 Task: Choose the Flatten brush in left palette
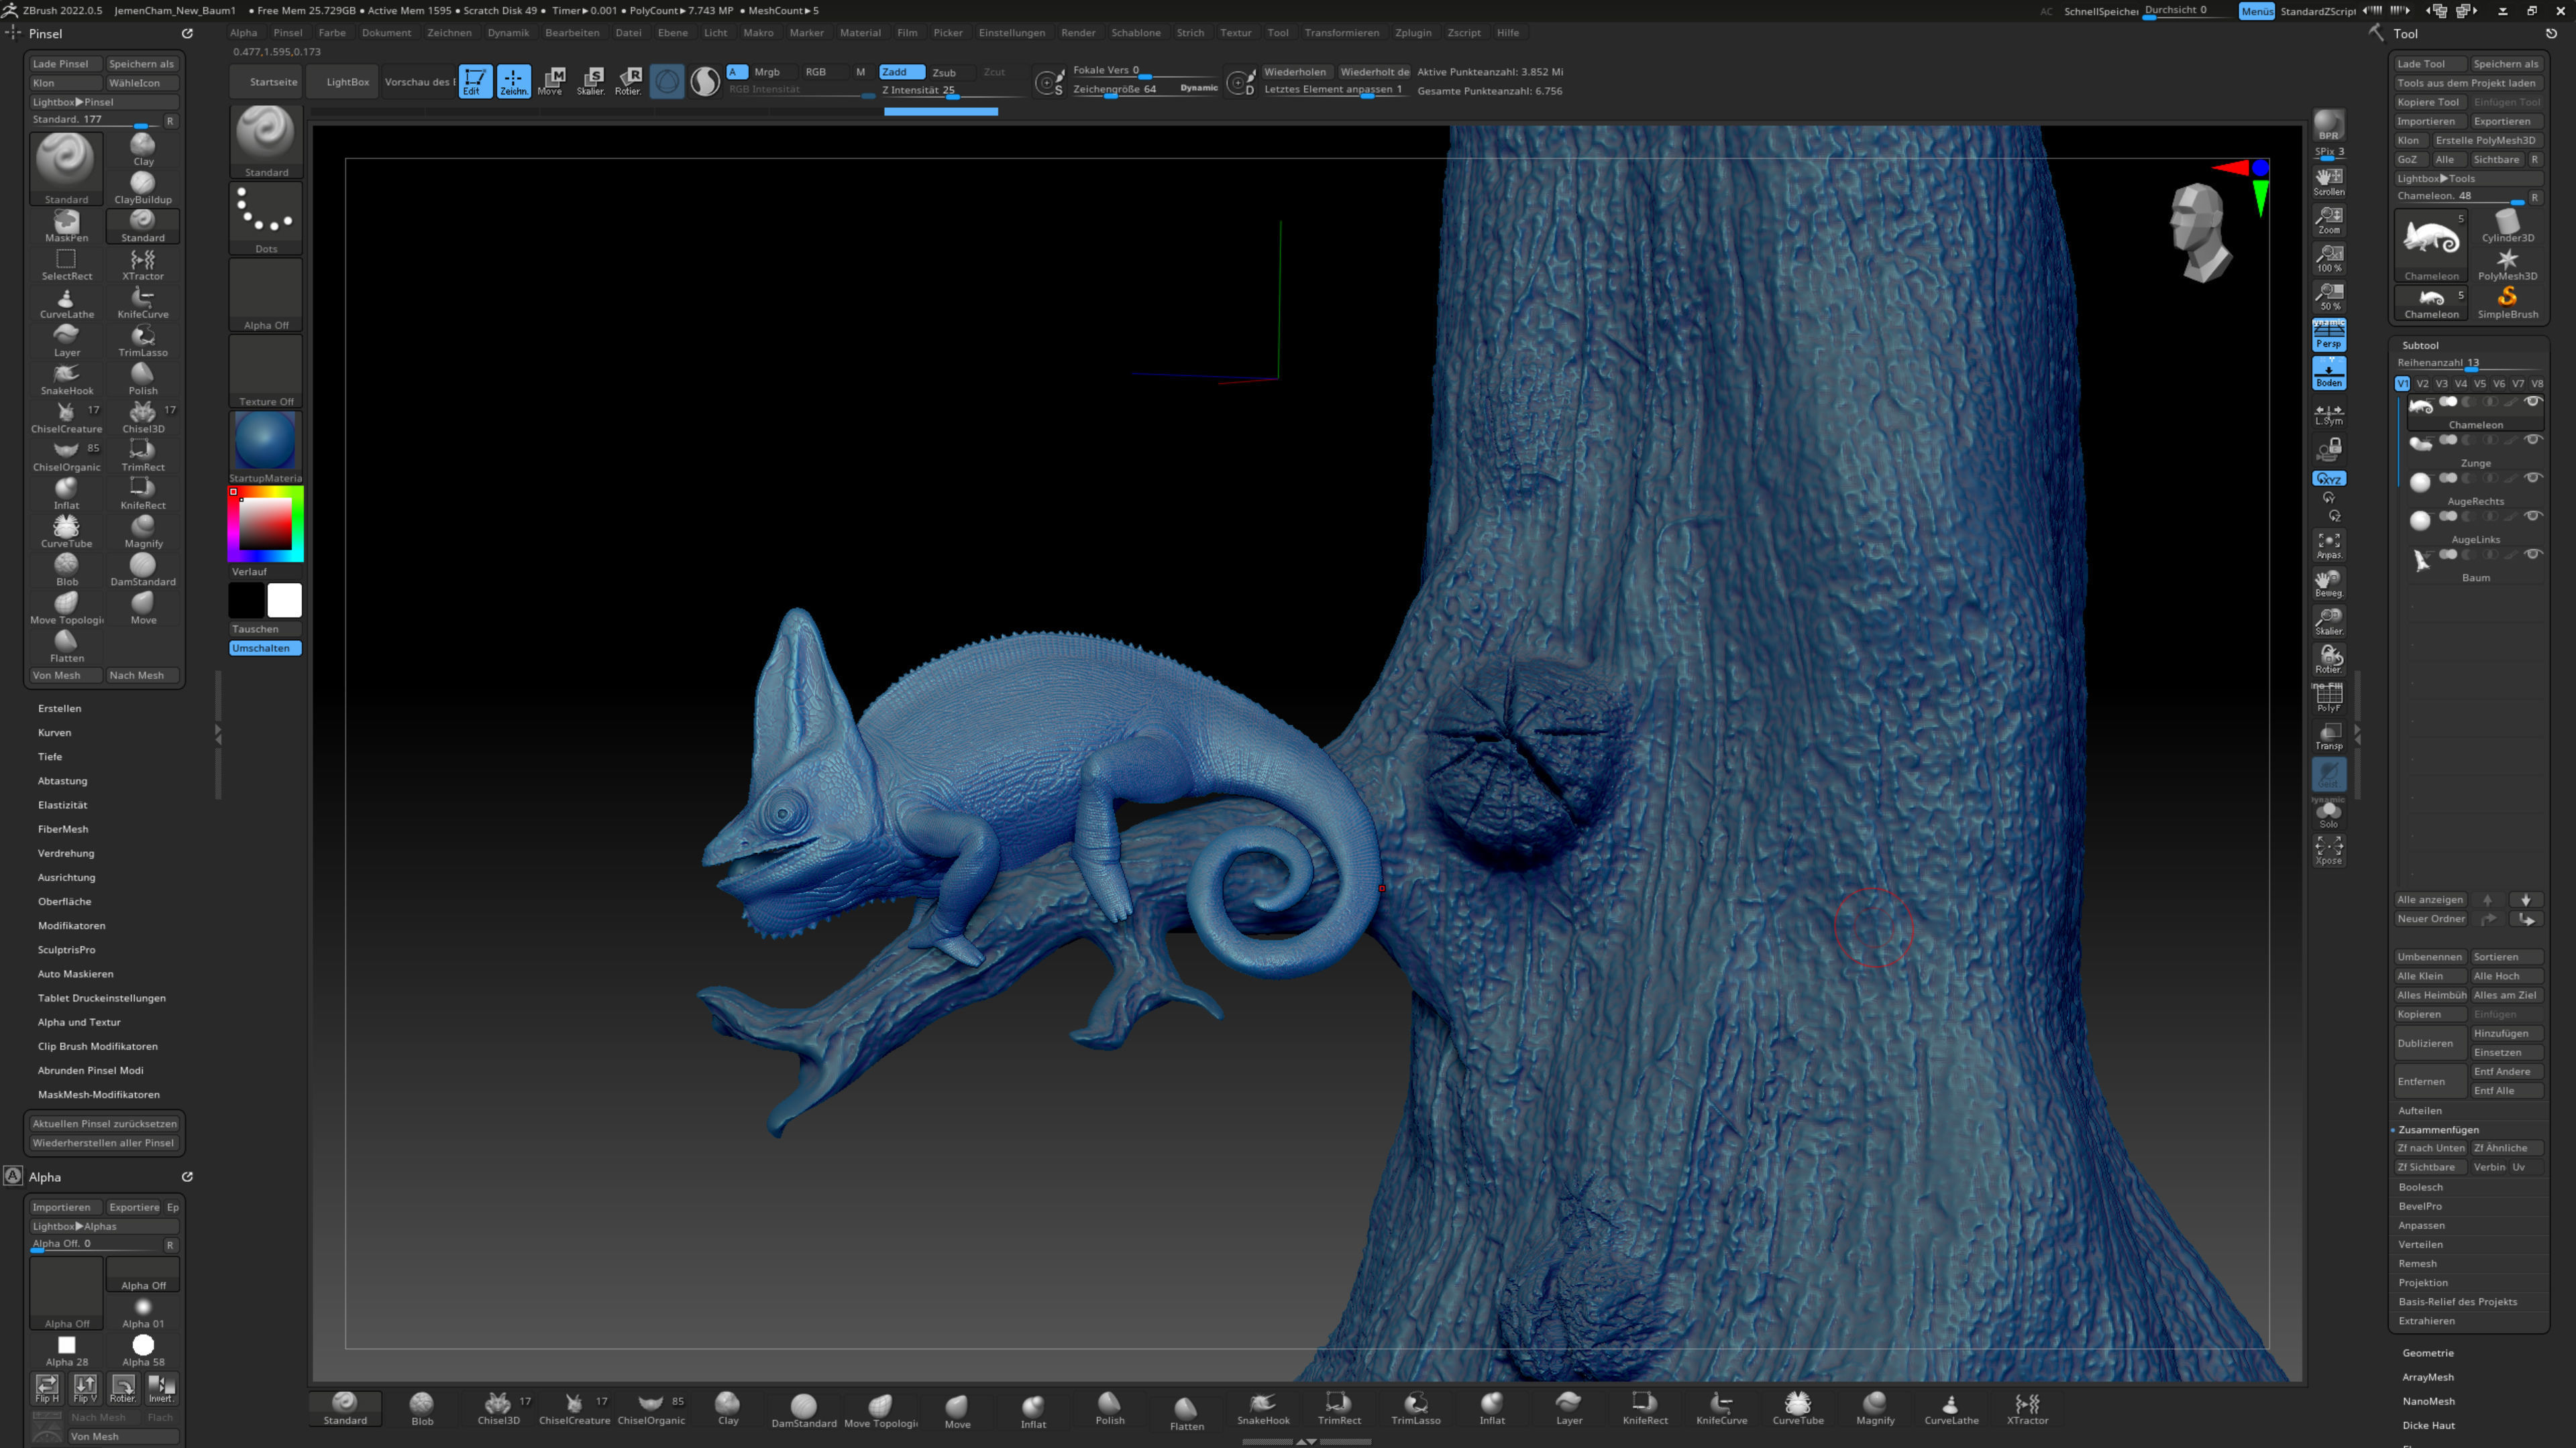[x=66, y=646]
